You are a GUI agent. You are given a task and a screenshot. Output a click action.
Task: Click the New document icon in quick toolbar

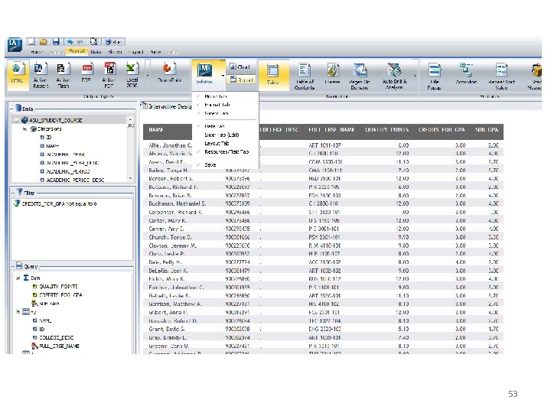31,41
